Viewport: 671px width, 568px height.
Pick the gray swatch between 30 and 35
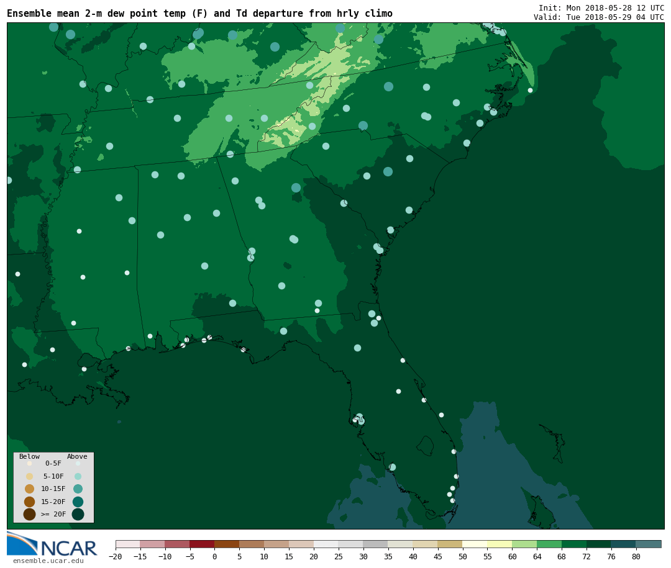click(376, 544)
